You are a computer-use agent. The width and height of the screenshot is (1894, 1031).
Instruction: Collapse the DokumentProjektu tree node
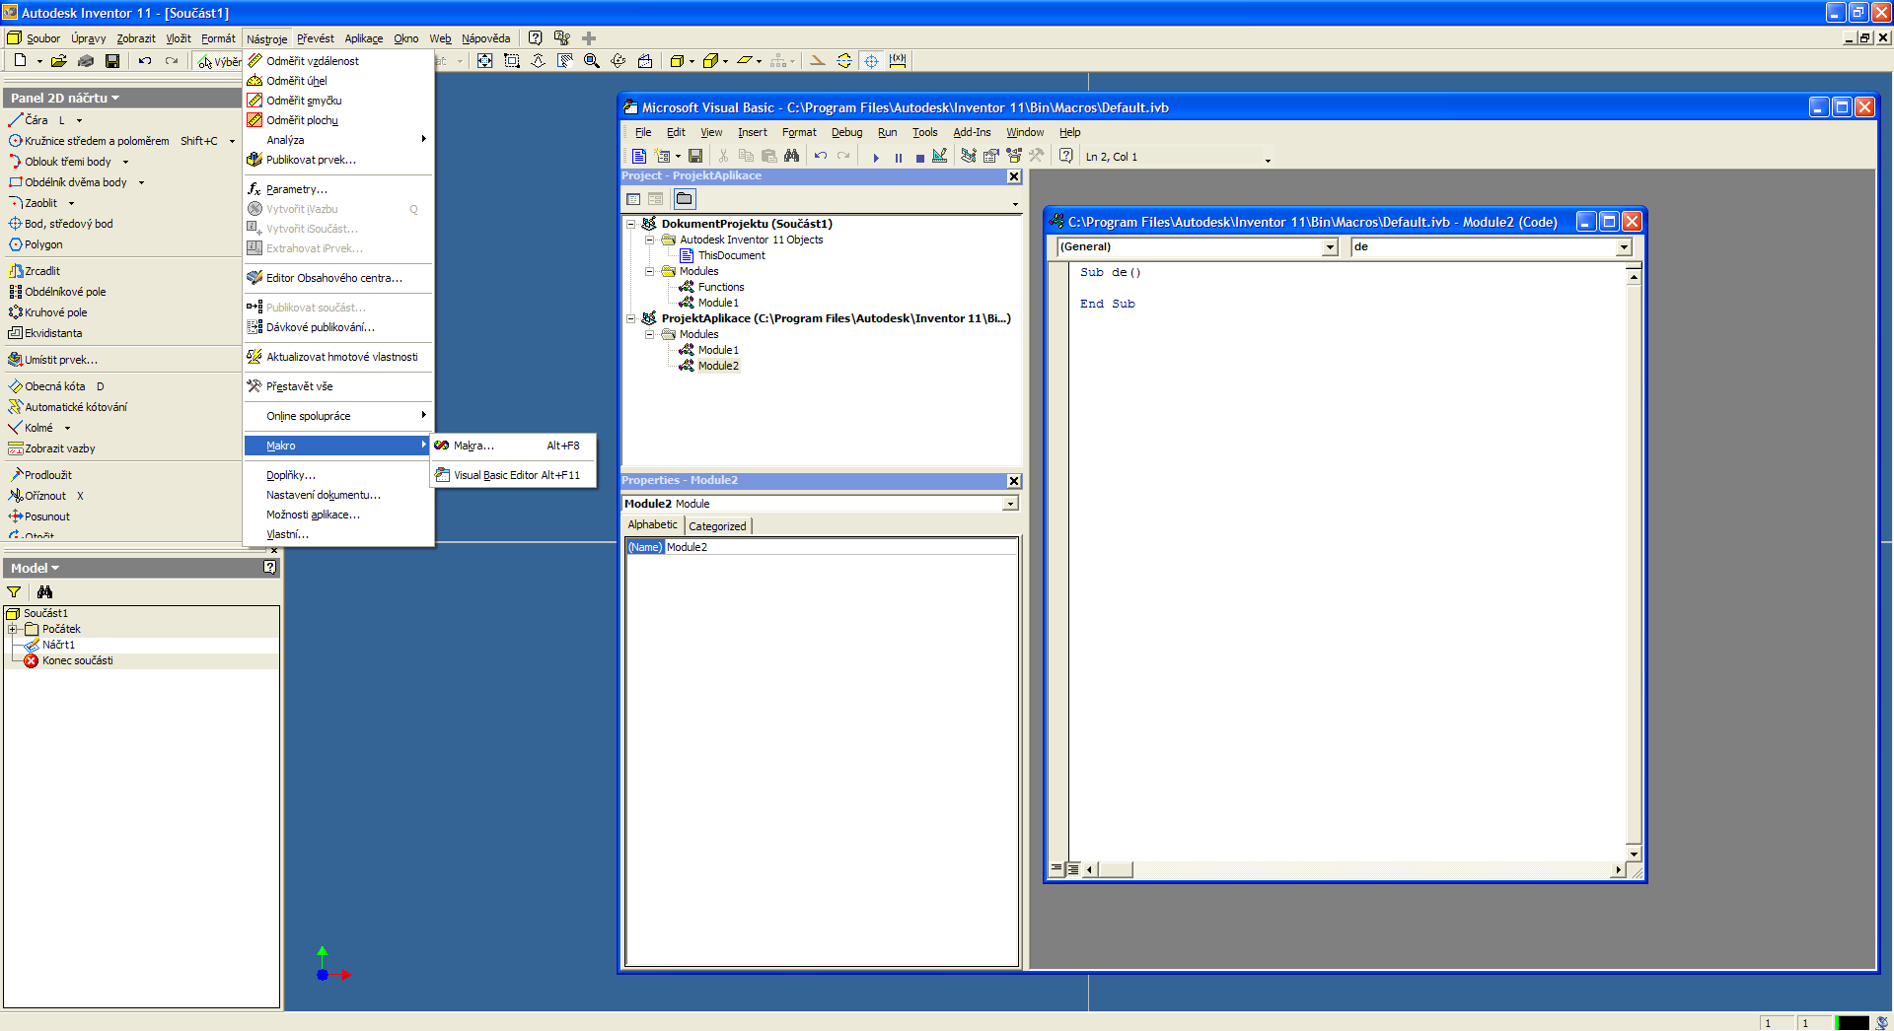click(631, 224)
